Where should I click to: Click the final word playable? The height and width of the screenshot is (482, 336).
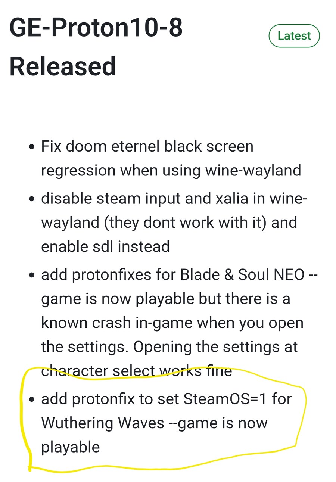(x=70, y=447)
